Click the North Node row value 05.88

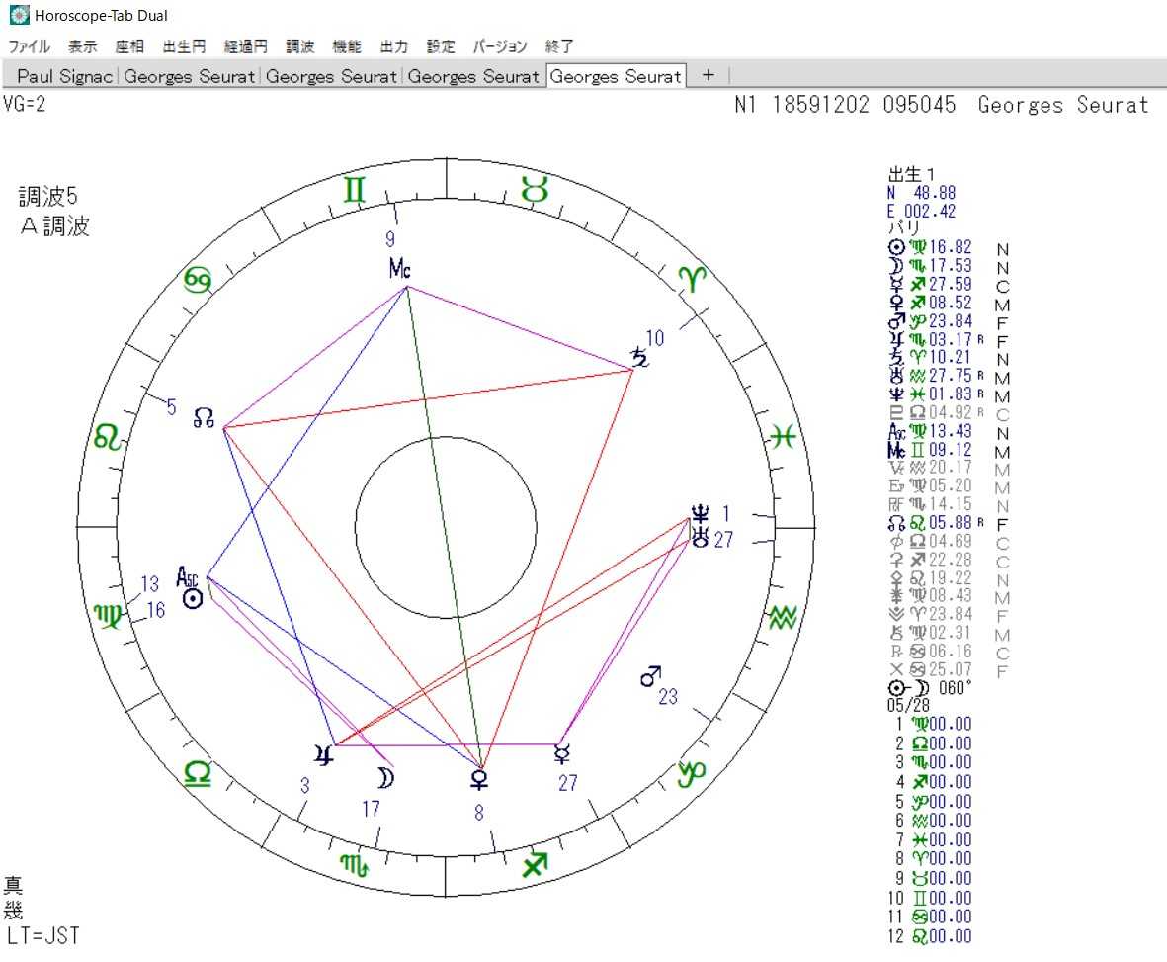[x=951, y=523]
